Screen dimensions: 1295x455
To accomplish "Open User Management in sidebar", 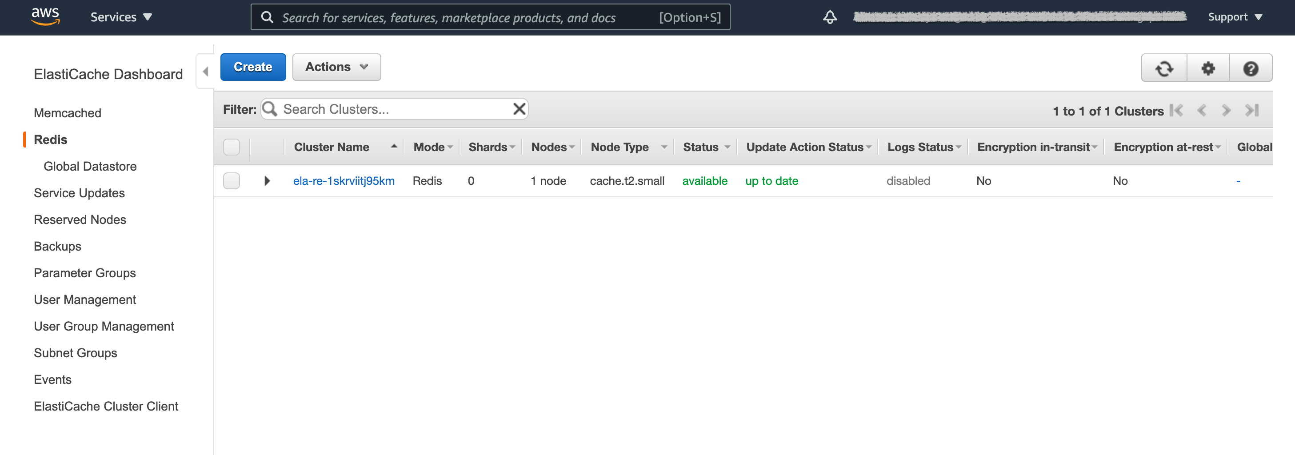I will point(85,299).
